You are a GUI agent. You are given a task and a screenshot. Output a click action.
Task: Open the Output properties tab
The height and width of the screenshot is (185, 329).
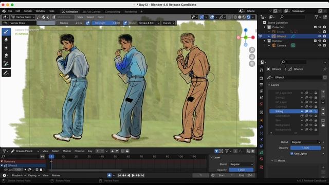pos(261,85)
